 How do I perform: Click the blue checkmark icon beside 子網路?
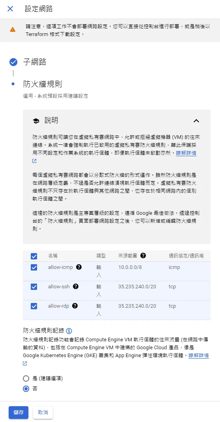point(13,62)
